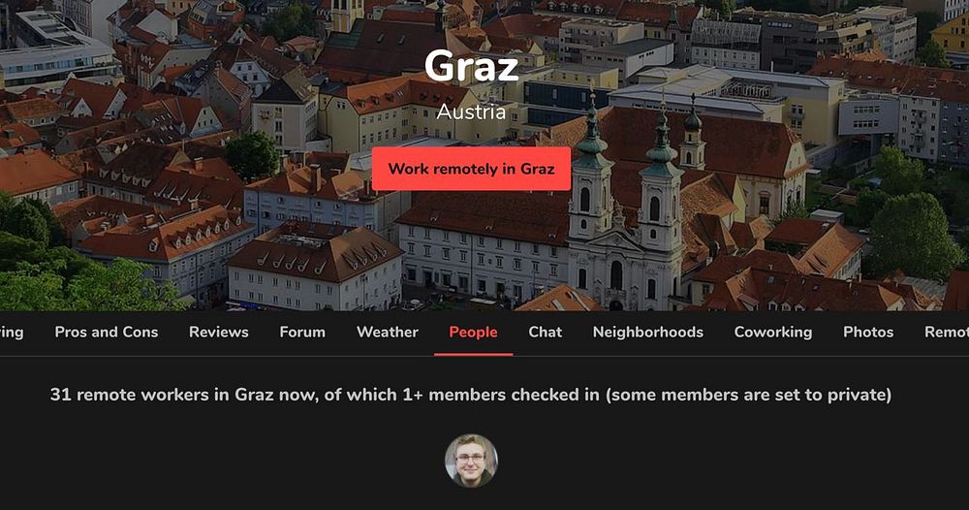The width and height of the screenshot is (969, 510).
Task: Select the cut-off tab ending in "ing"
Action: pos(12,332)
